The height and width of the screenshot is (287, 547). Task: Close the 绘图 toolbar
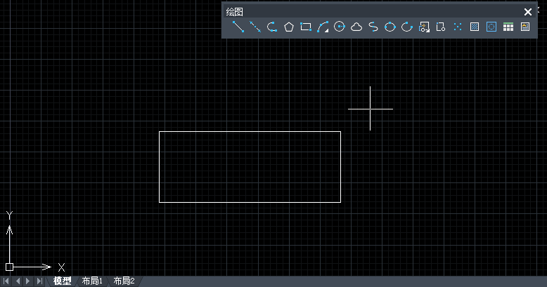click(x=528, y=11)
